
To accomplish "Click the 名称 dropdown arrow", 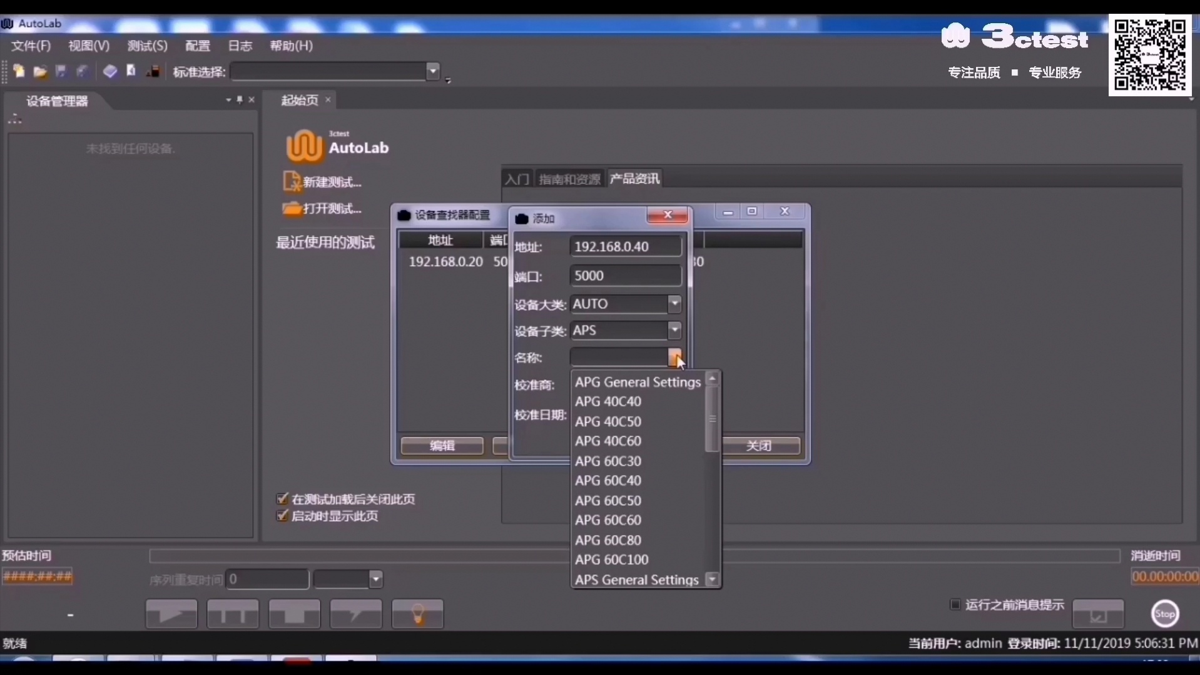I will (674, 357).
